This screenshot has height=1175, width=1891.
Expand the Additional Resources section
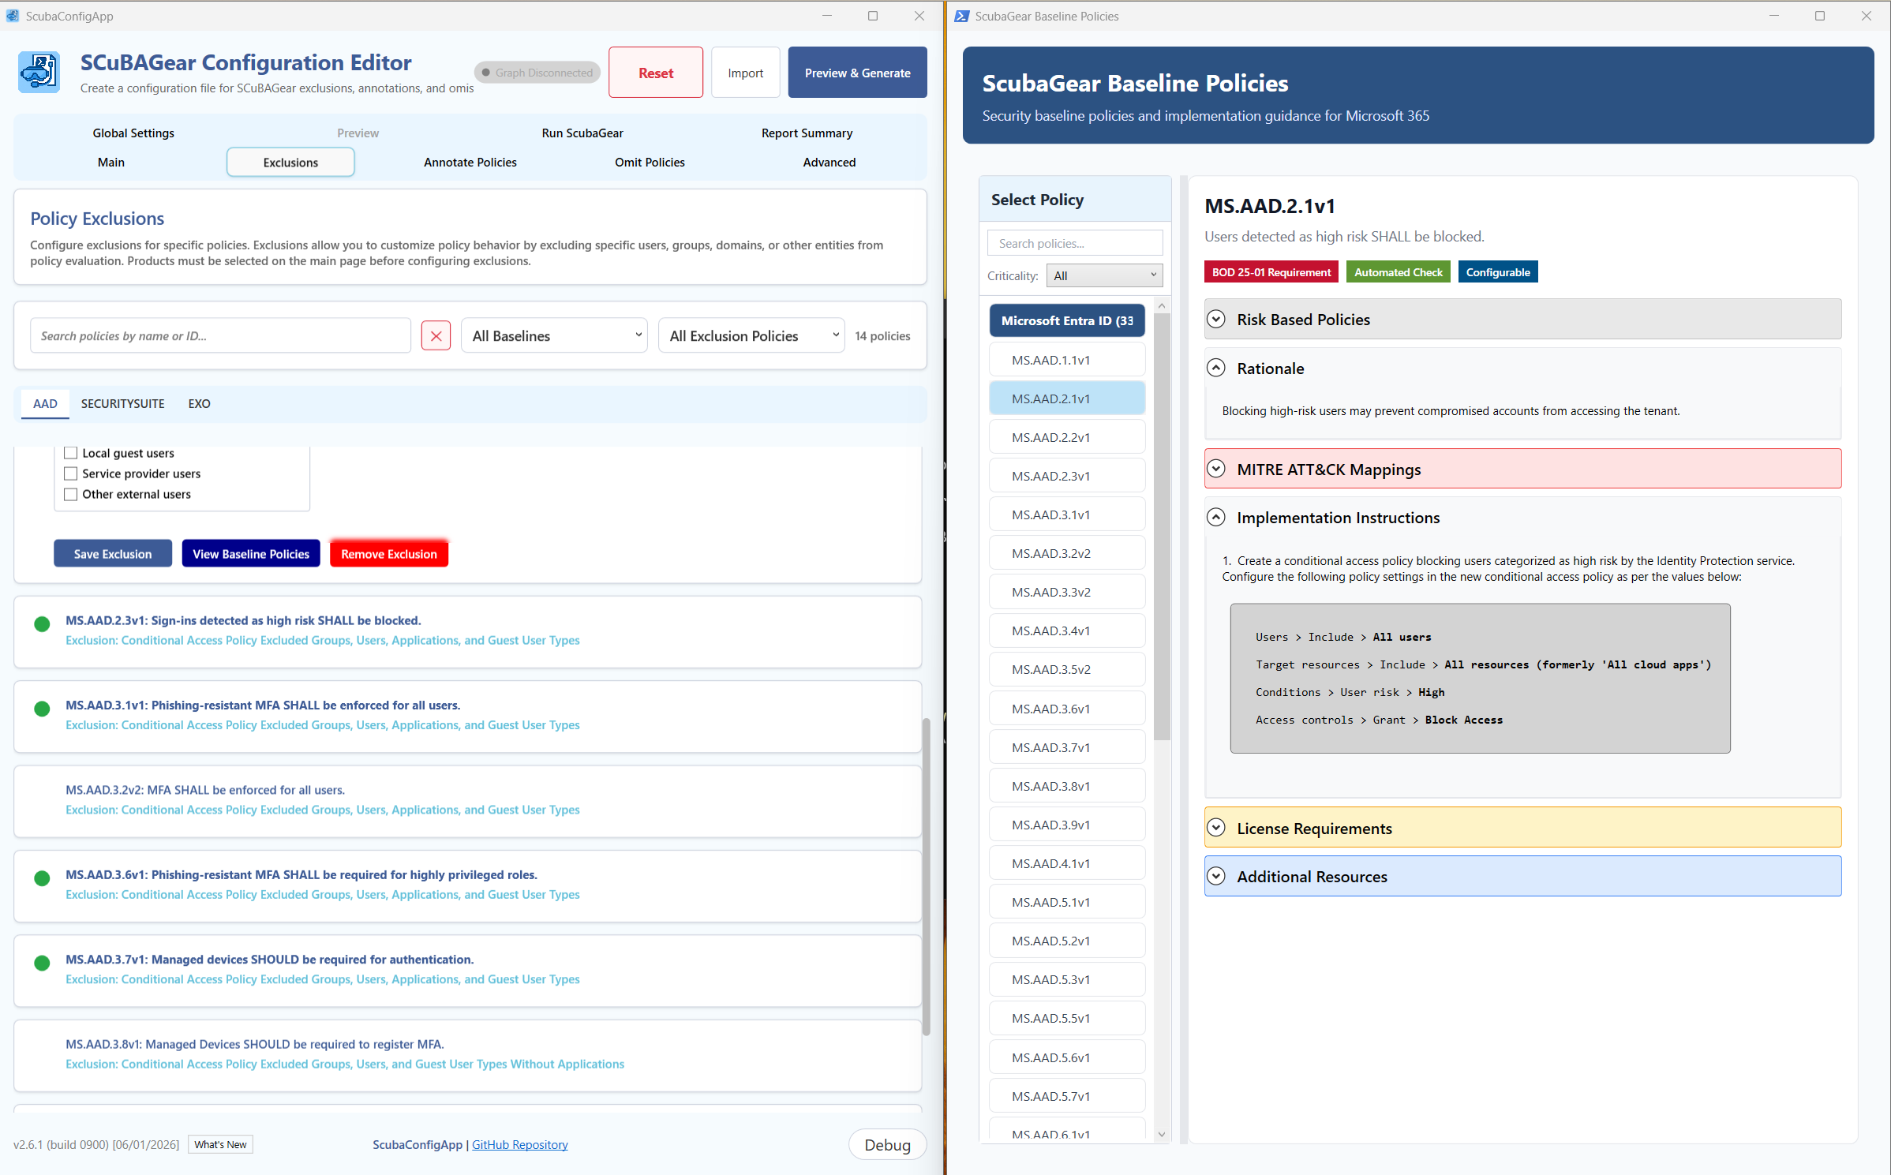[1522, 876]
